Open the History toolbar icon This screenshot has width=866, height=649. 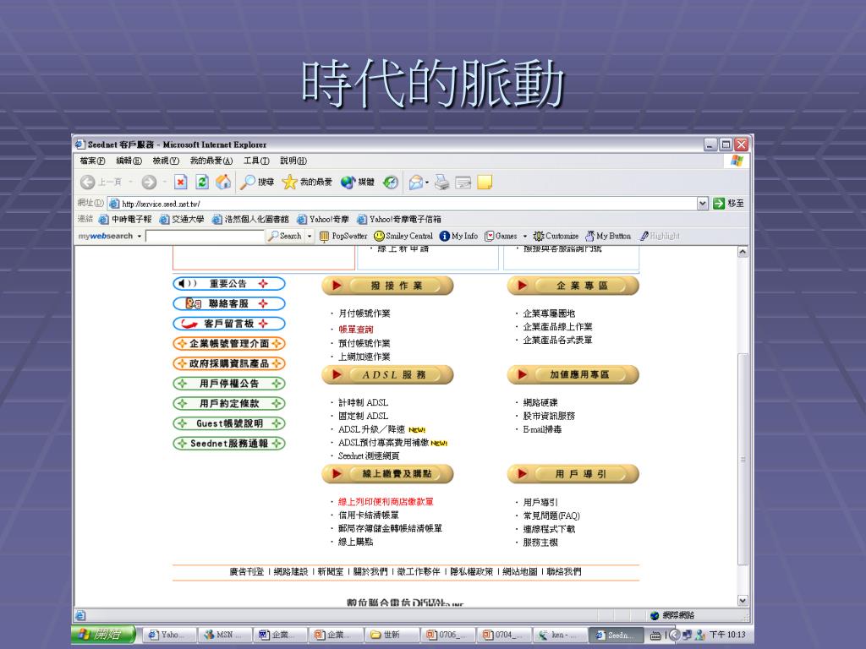pyautogui.click(x=391, y=183)
